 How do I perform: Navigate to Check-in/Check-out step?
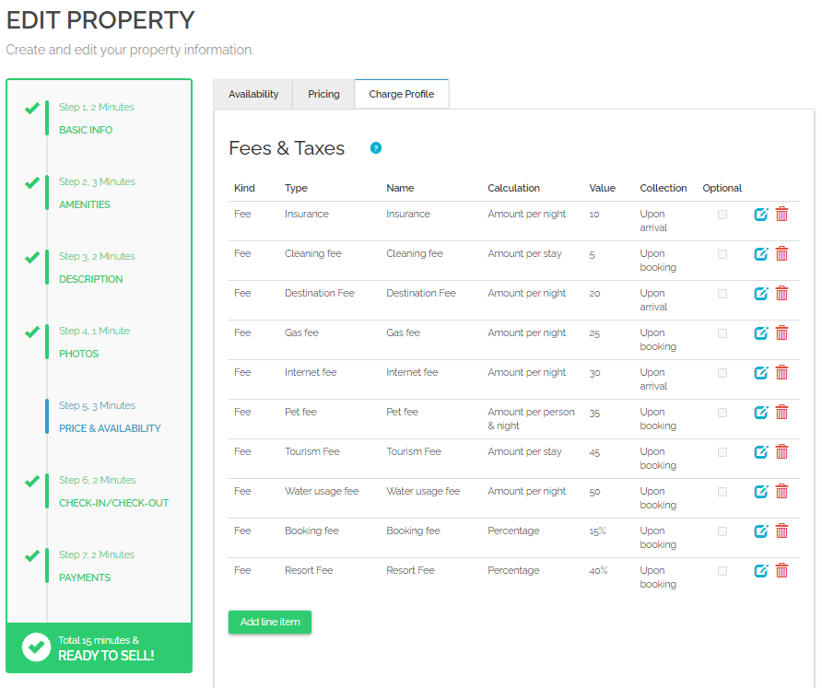(113, 503)
